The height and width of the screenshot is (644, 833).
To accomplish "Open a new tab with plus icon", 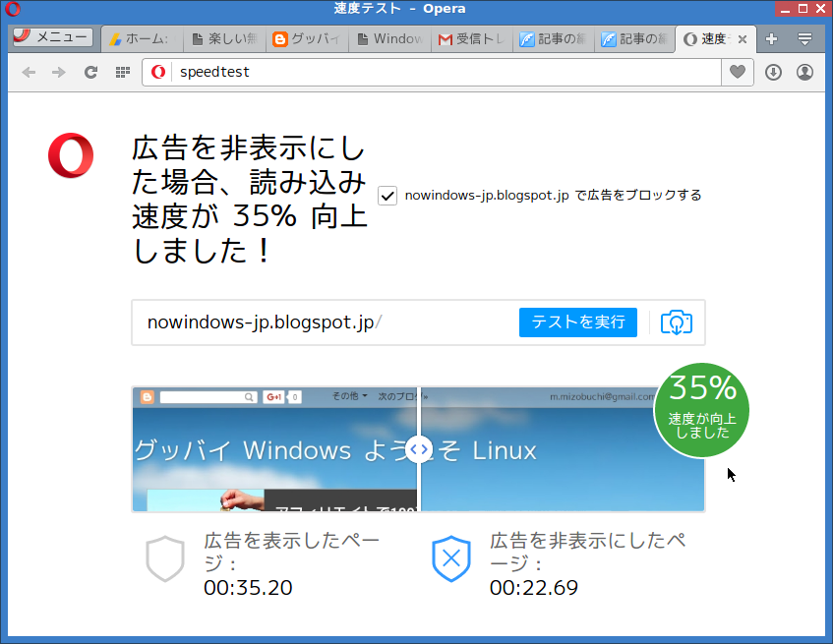I will point(771,38).
